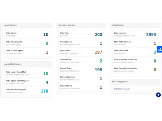The width and height of the screenshot is (162, 121).
Task: Click the Total Waba Numbers label
Action: 122,42
